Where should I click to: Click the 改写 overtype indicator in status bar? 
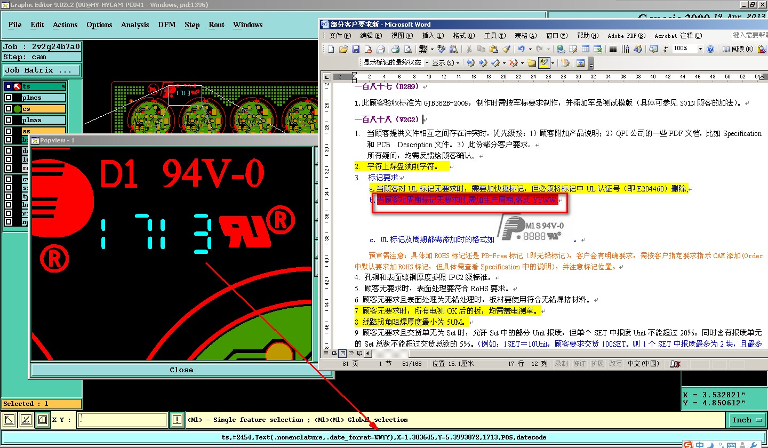[x=615, y=364]
